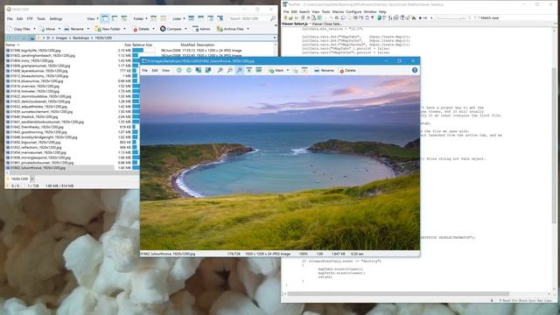Open the Mark dropdown arrow in viewer

(x=288, y=70)
